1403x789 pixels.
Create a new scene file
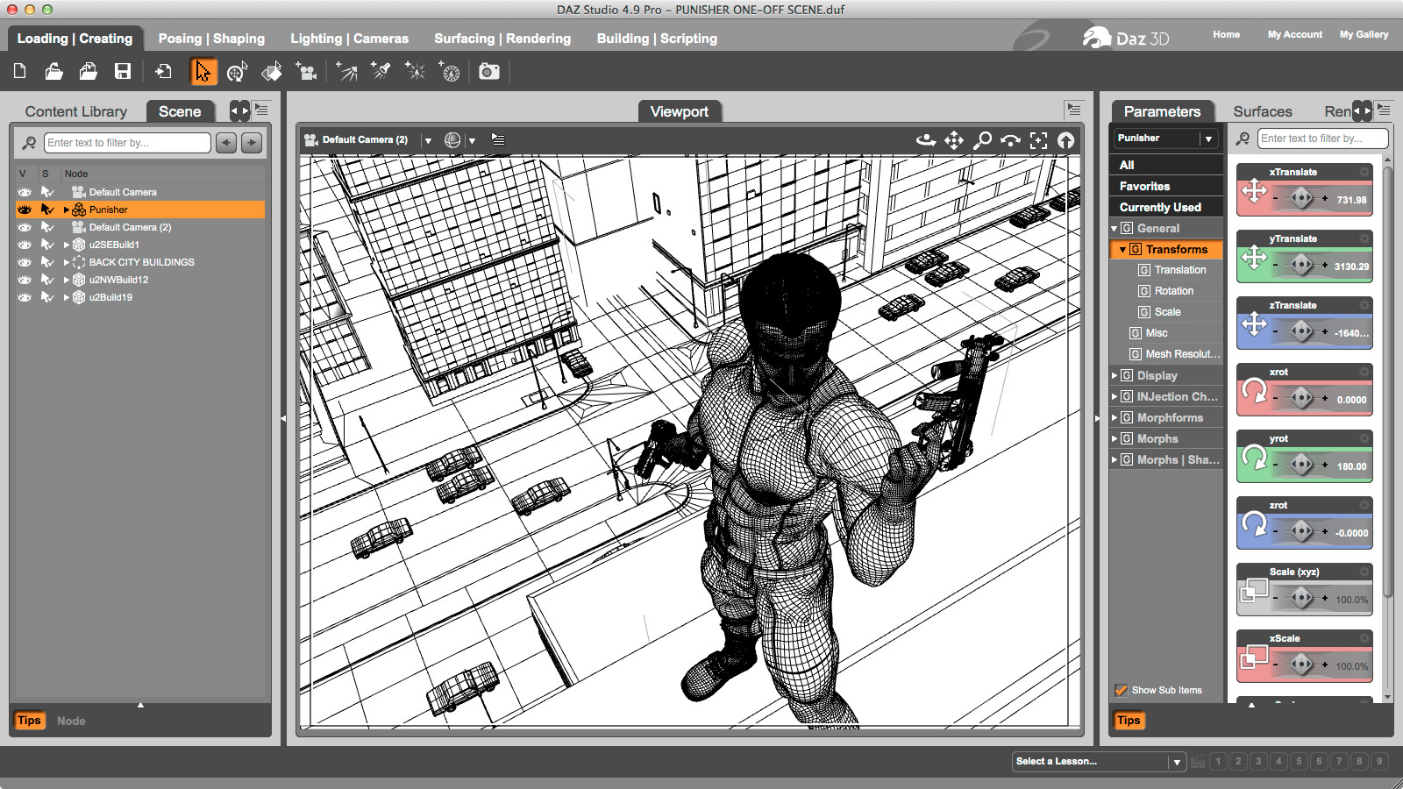(20, 71)
